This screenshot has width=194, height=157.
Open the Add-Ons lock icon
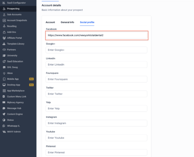4,32
